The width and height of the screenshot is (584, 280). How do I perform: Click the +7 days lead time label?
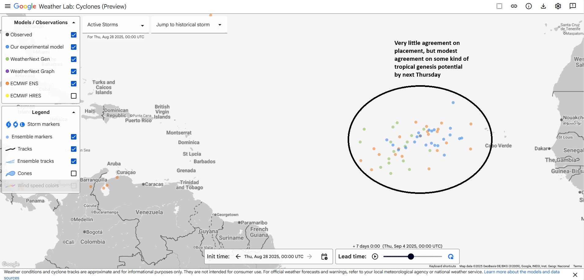(x=397, y=246)
